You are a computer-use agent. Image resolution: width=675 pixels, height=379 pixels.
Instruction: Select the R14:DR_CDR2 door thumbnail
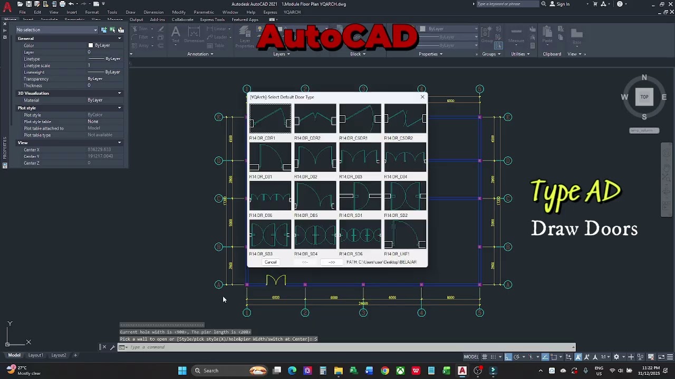click(315, 118)
